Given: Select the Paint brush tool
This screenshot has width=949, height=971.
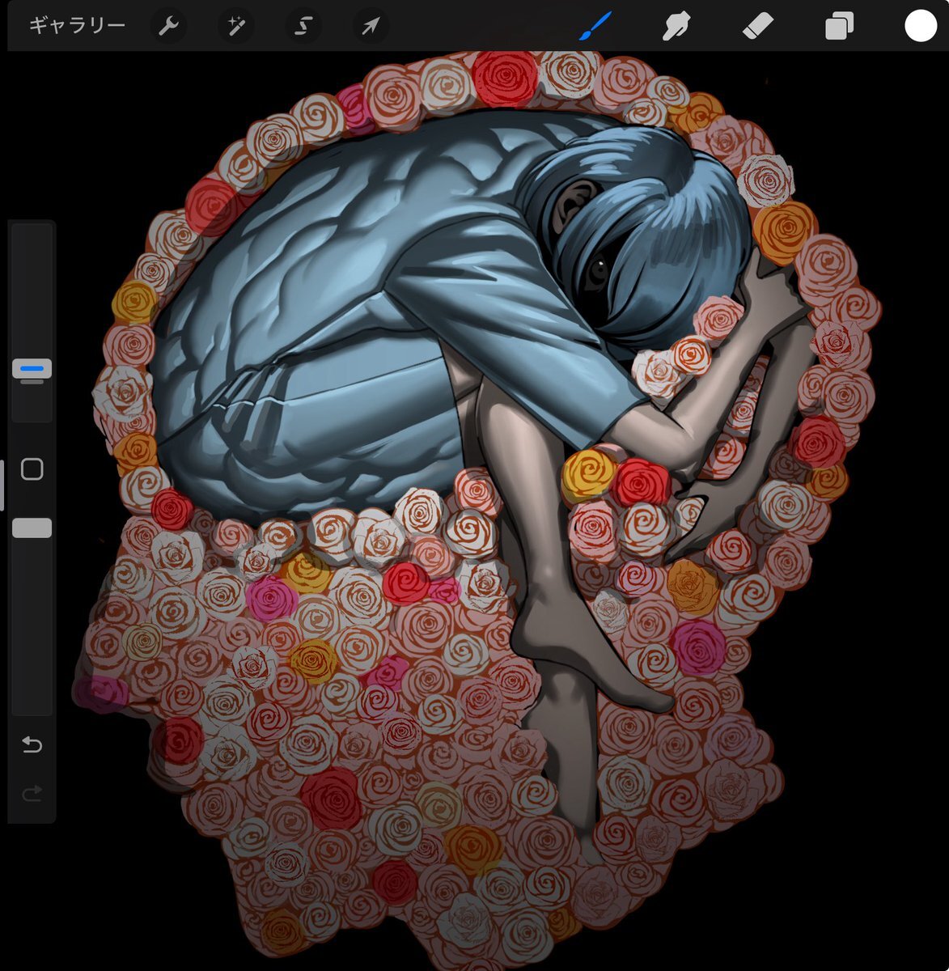Looking at the screenshot, I should [x=596, y=27].
